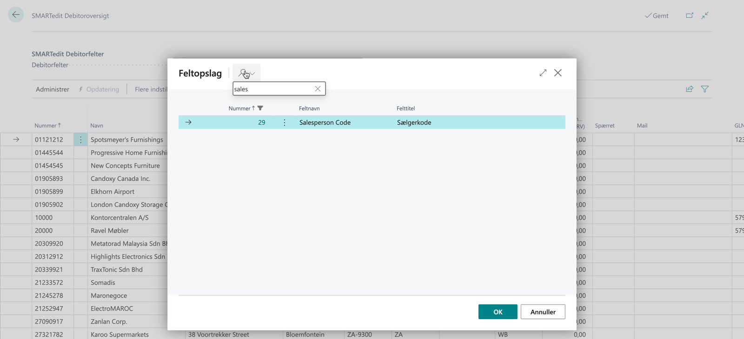Sort by background Nummer column header

pyautogui.click(x=45, y=125)
